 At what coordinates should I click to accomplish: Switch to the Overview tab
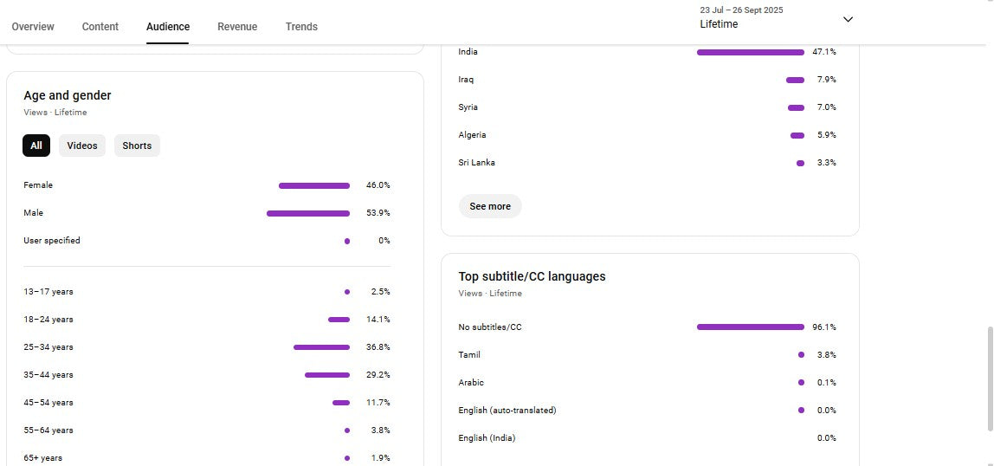click(33, 27)
